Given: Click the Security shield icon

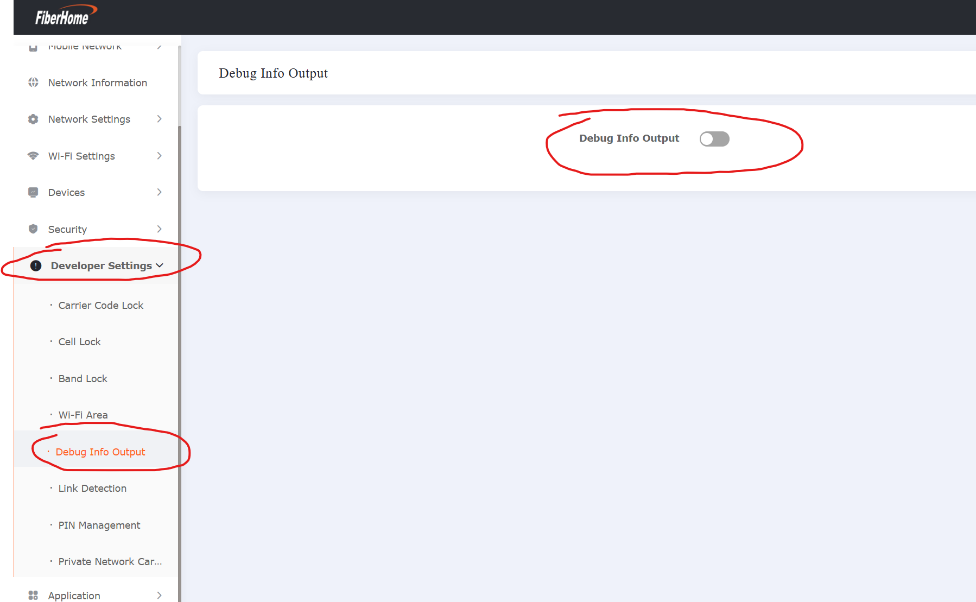Looking at the screenshot, I should coord(33,229).
